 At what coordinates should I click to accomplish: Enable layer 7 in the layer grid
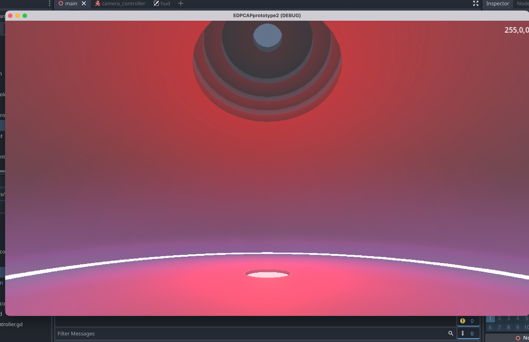coord(499,327)
